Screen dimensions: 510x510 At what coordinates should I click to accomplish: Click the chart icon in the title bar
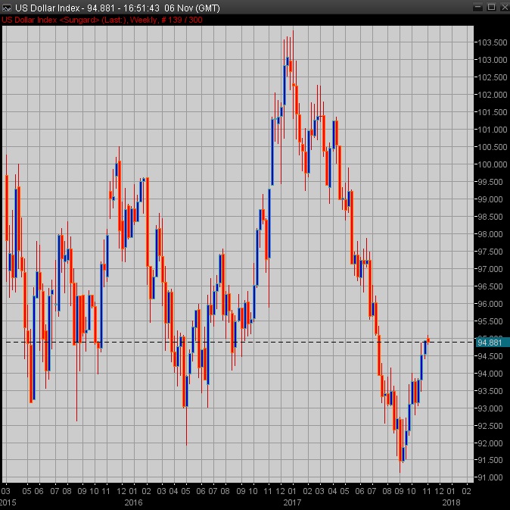pos(8,7)
